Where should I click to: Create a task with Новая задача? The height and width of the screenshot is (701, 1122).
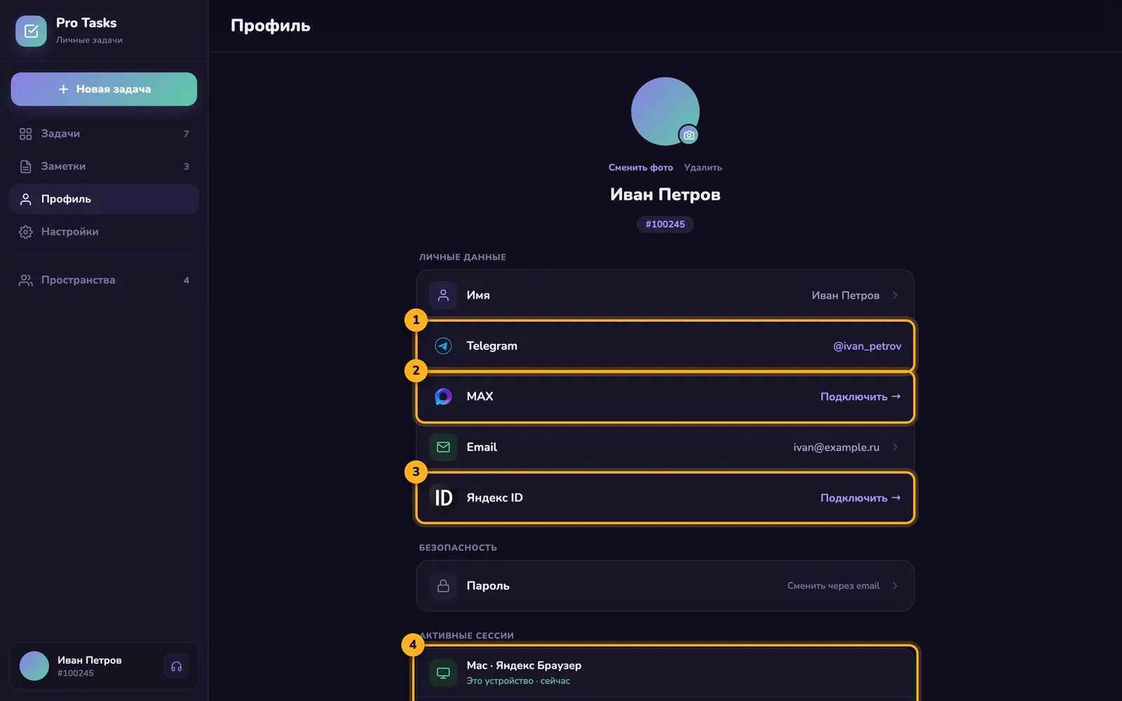tap(104, 89)
